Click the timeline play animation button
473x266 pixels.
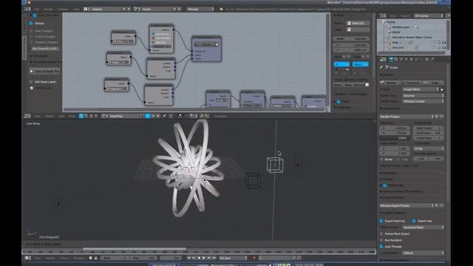pos(204,258)
